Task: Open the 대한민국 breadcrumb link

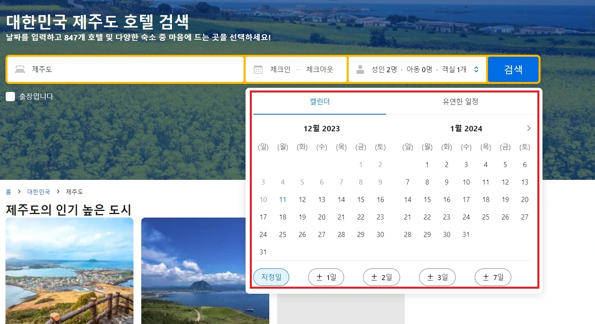Action: pyautogui.click(x=38, y=192)
